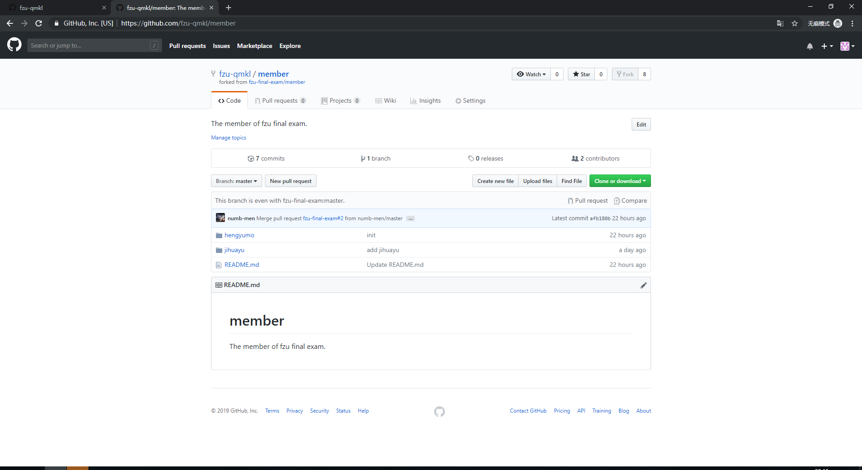Click Compare in branch bar
862x470 pixels.
pos(630,200)
